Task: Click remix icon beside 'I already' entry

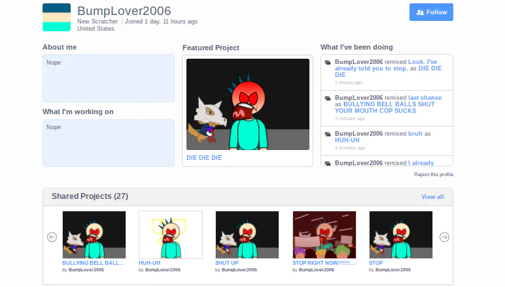Action: [x=328, y=164]
